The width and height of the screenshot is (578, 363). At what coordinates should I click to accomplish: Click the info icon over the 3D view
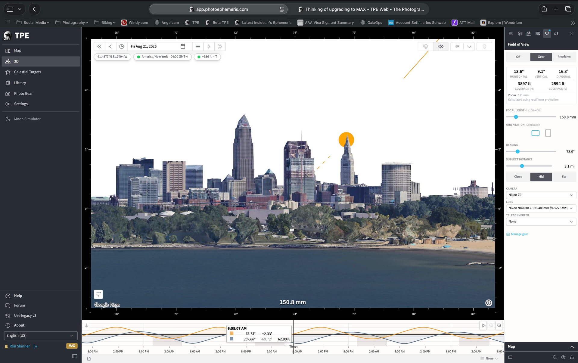(x=489, y=303)
